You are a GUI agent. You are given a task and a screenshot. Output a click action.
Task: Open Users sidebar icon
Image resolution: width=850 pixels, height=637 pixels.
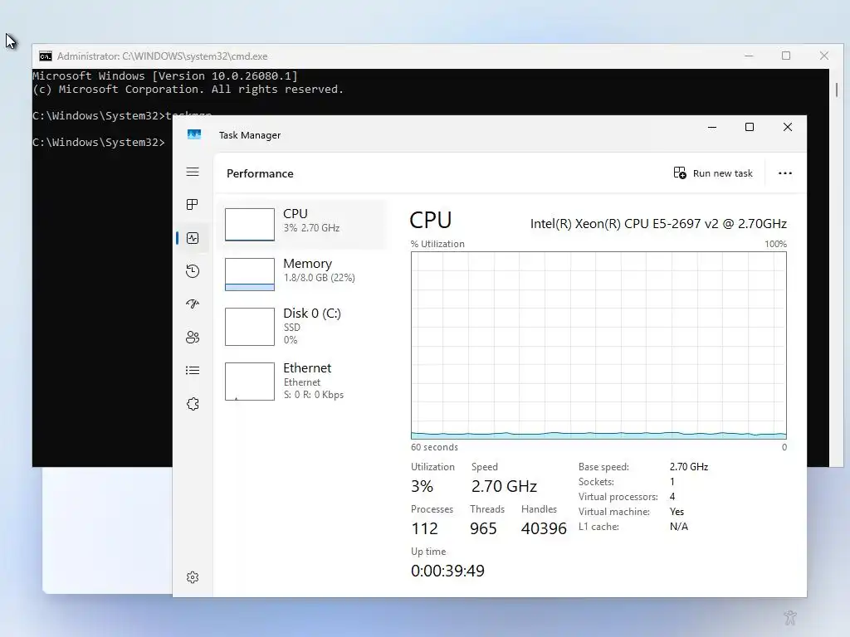pos(193,338)
